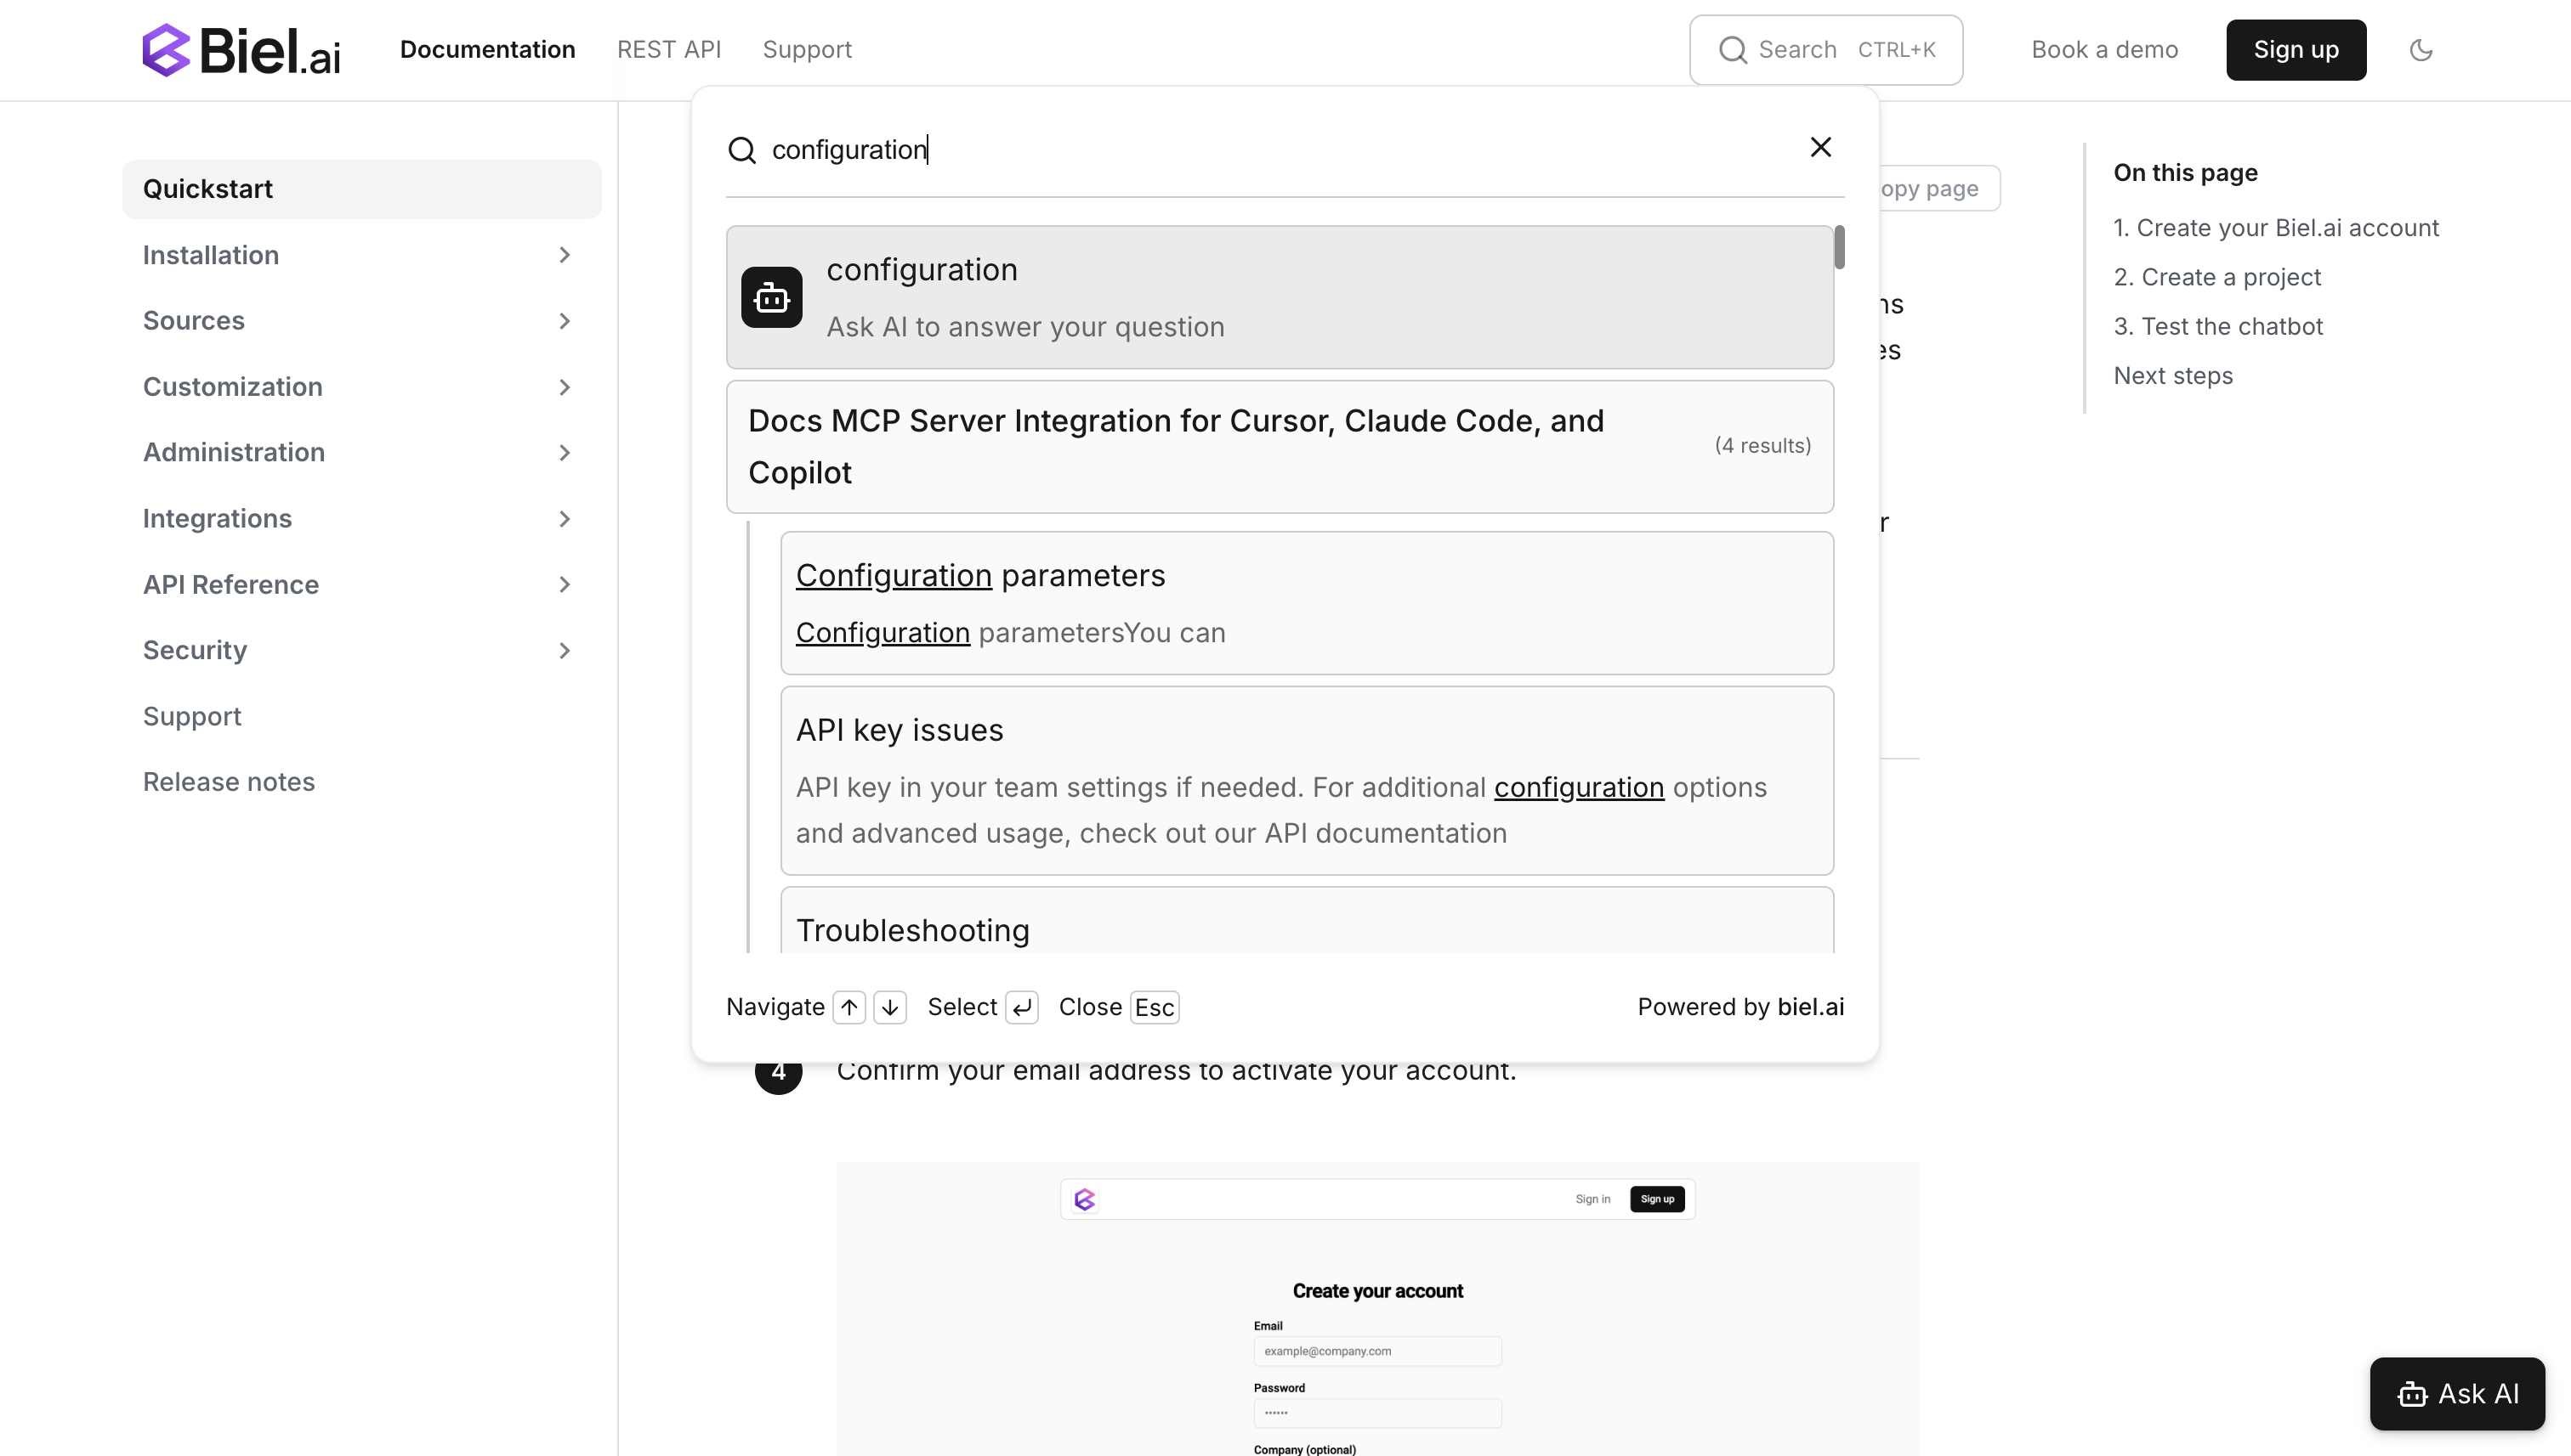The image size is (2571, 1456).
Task: Click the Enter key select icon
Action: (x=1021, y=1007)
